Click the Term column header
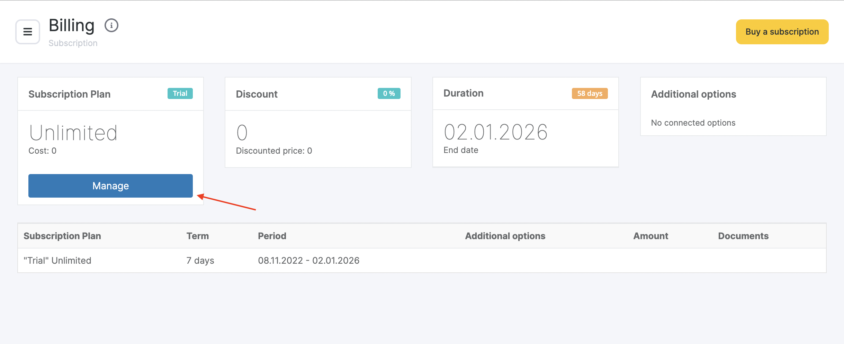Image resolution: width=844 pixels, height=344 pixels. click(197, 236)
